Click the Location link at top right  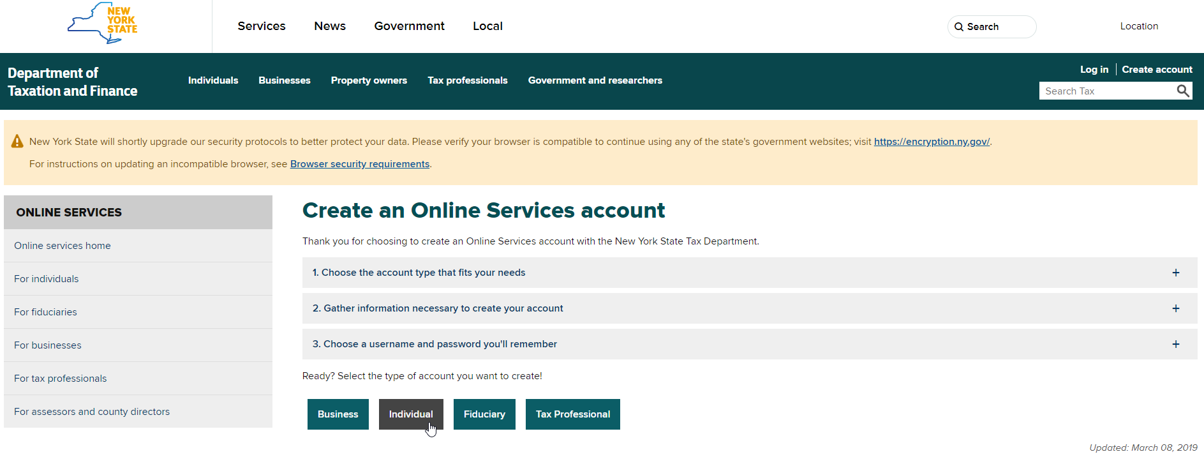click(1139, 26)
